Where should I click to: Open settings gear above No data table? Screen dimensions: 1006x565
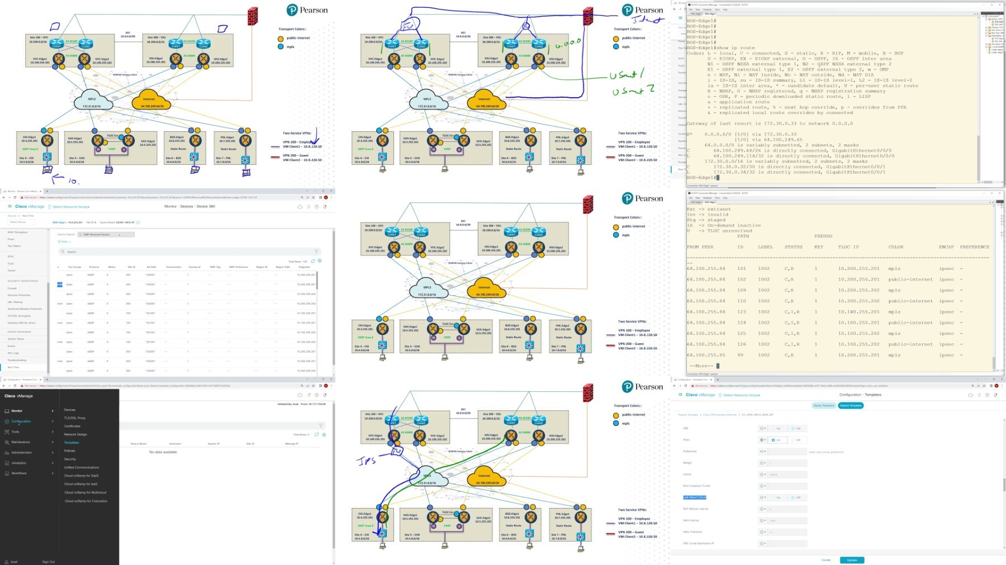click(324, 434)
